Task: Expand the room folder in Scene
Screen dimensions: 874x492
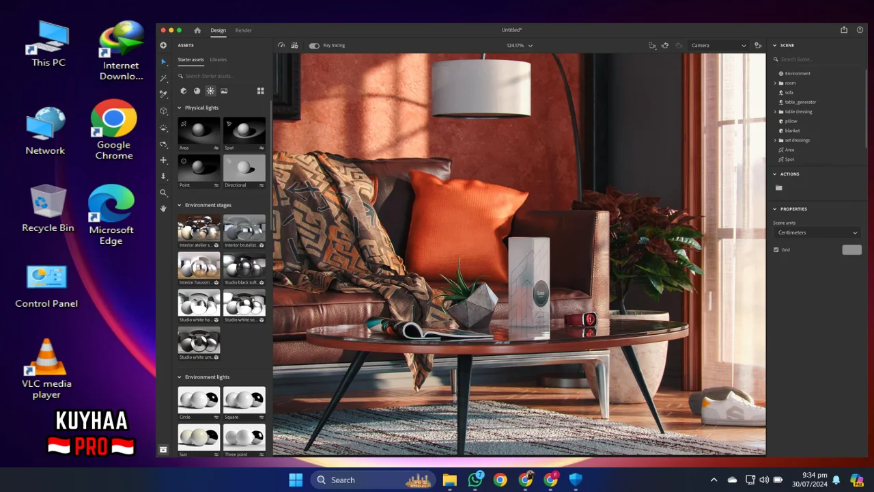Action: tap(775, 83)
